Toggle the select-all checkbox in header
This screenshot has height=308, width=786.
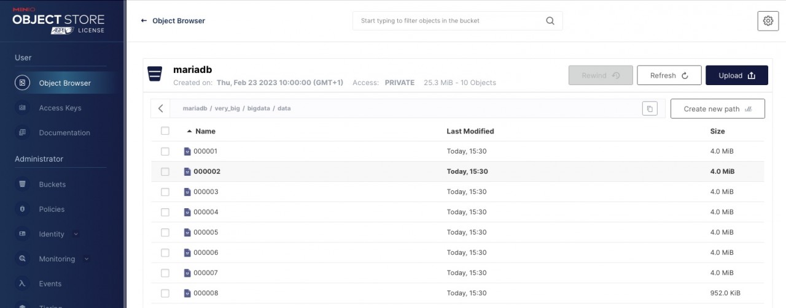165,131
